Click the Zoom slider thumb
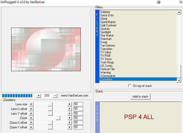183x133 pixels. coord(58,118)
